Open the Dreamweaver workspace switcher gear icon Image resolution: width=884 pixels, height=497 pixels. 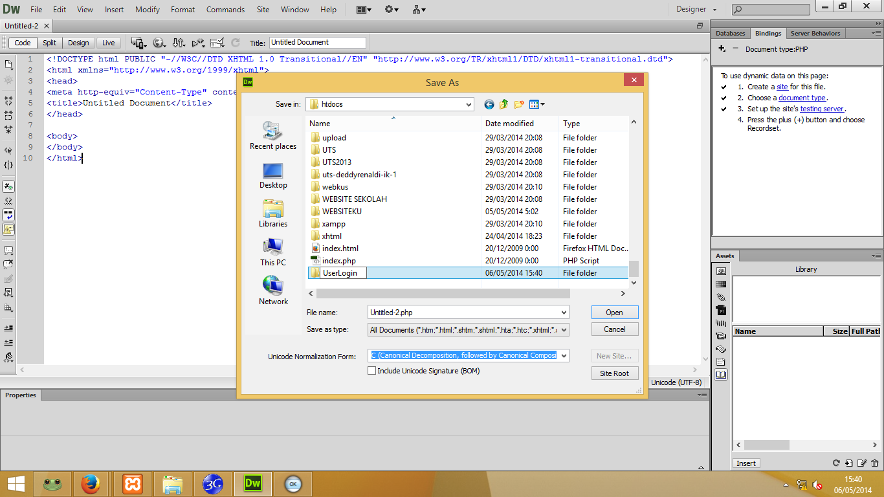click(389, 10)
